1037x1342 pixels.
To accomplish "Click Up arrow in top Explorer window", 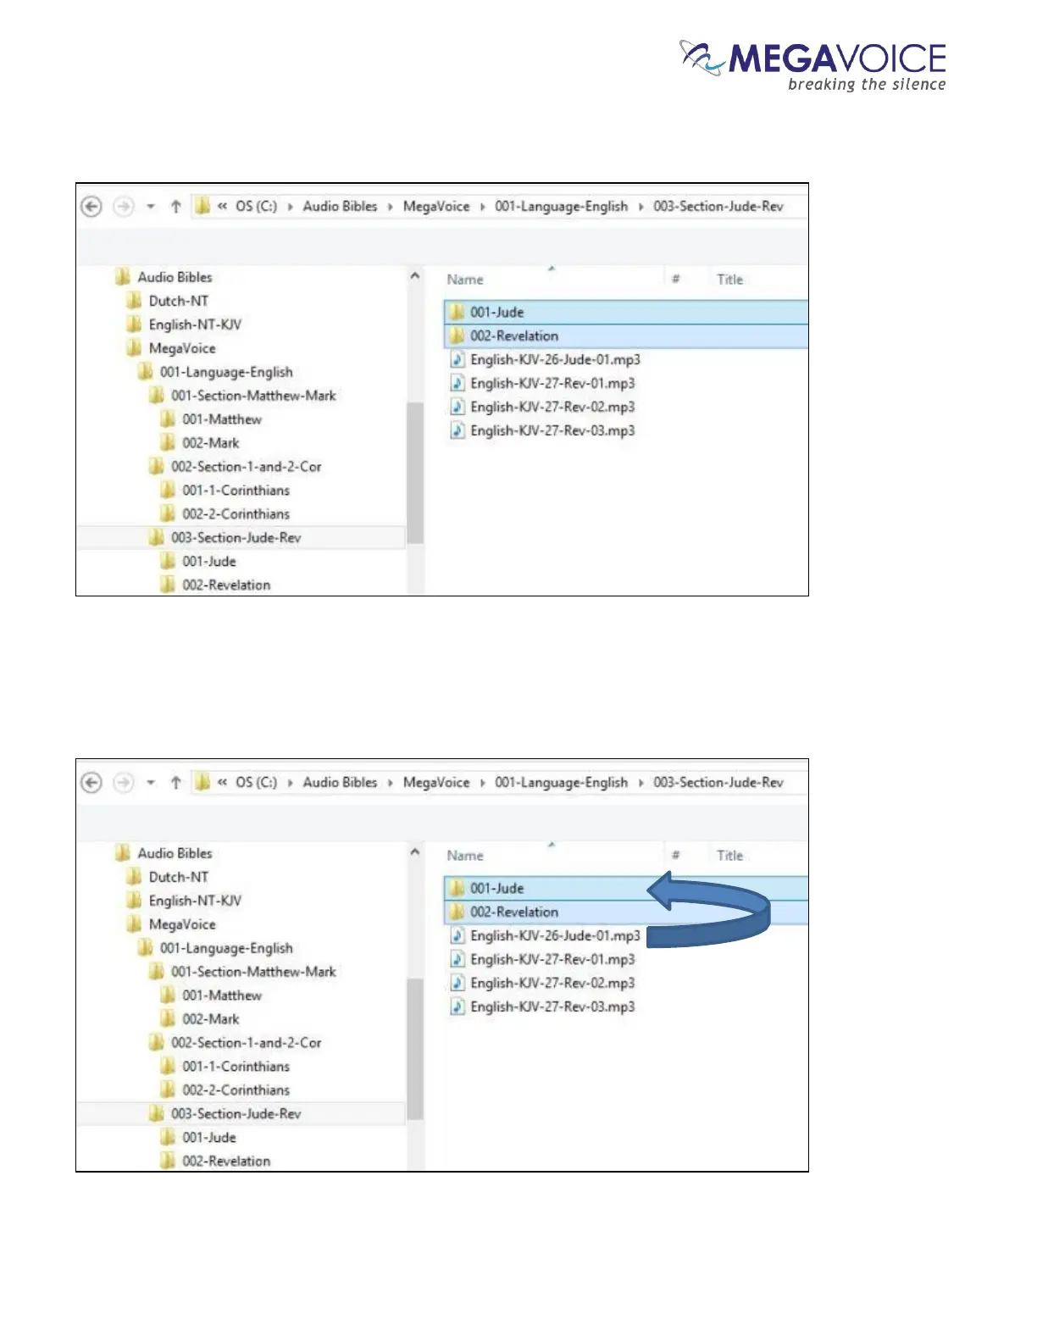I will 175,207.
